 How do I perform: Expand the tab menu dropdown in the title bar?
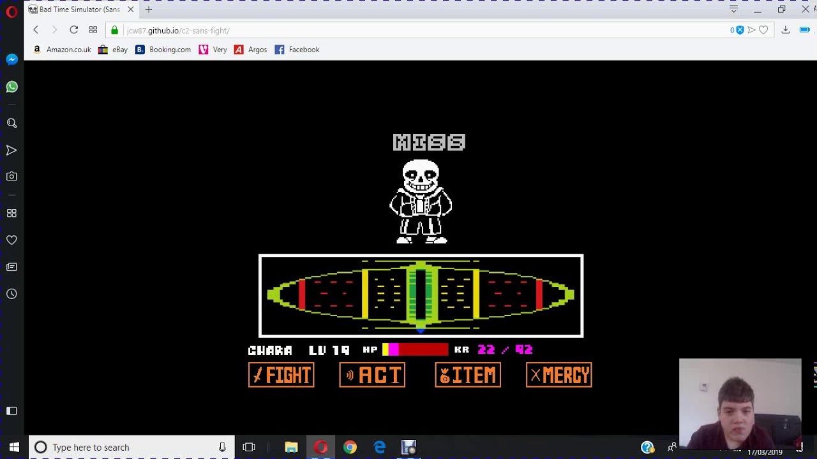coord(733,10)
